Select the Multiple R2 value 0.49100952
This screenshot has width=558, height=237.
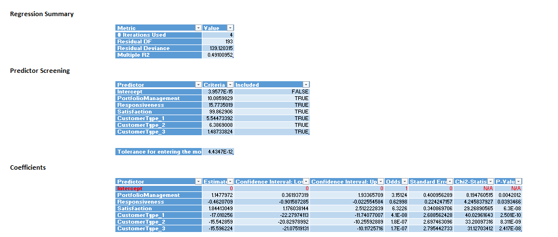(x=218, y=55)
